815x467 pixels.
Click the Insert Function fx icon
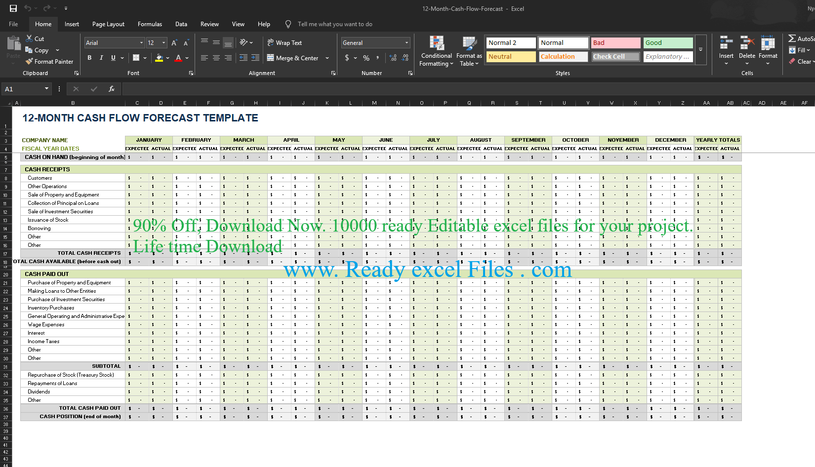112,89
